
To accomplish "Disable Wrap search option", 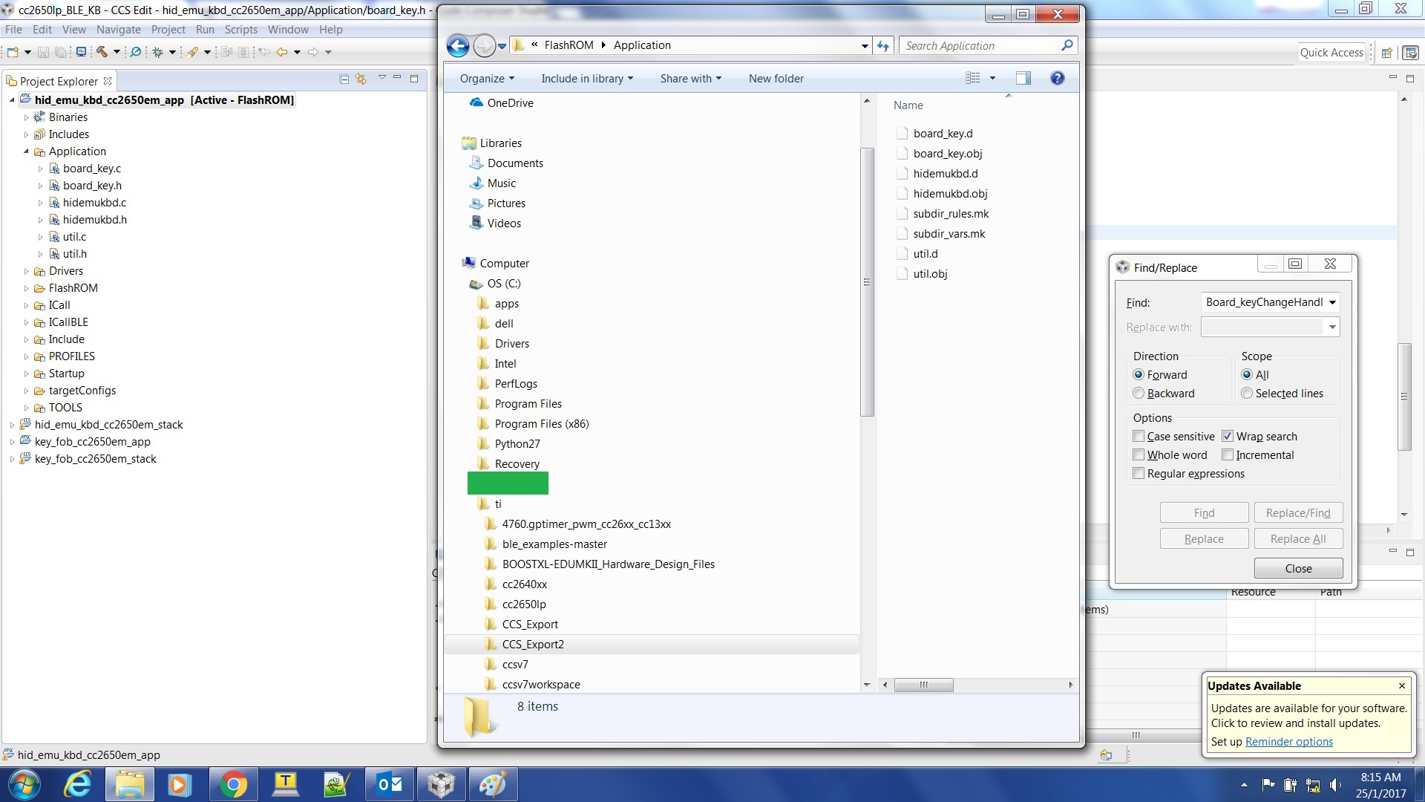I will (x=1228, y=436).
